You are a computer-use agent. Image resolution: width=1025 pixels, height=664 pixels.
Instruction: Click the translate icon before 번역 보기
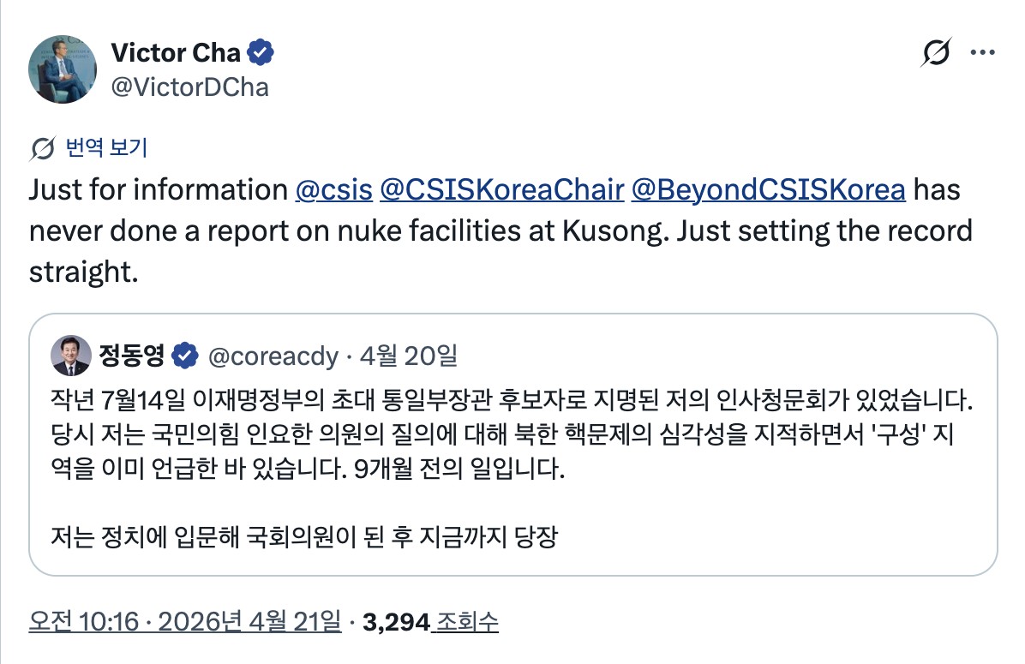tap(43, 148)
